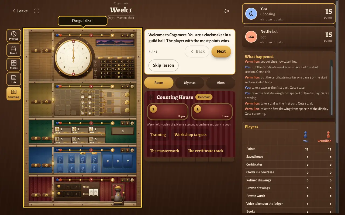Image resolution: width=345 pixels, height=215 pixels.
Task: Switch to the Room tab
Action: (159, 83)
